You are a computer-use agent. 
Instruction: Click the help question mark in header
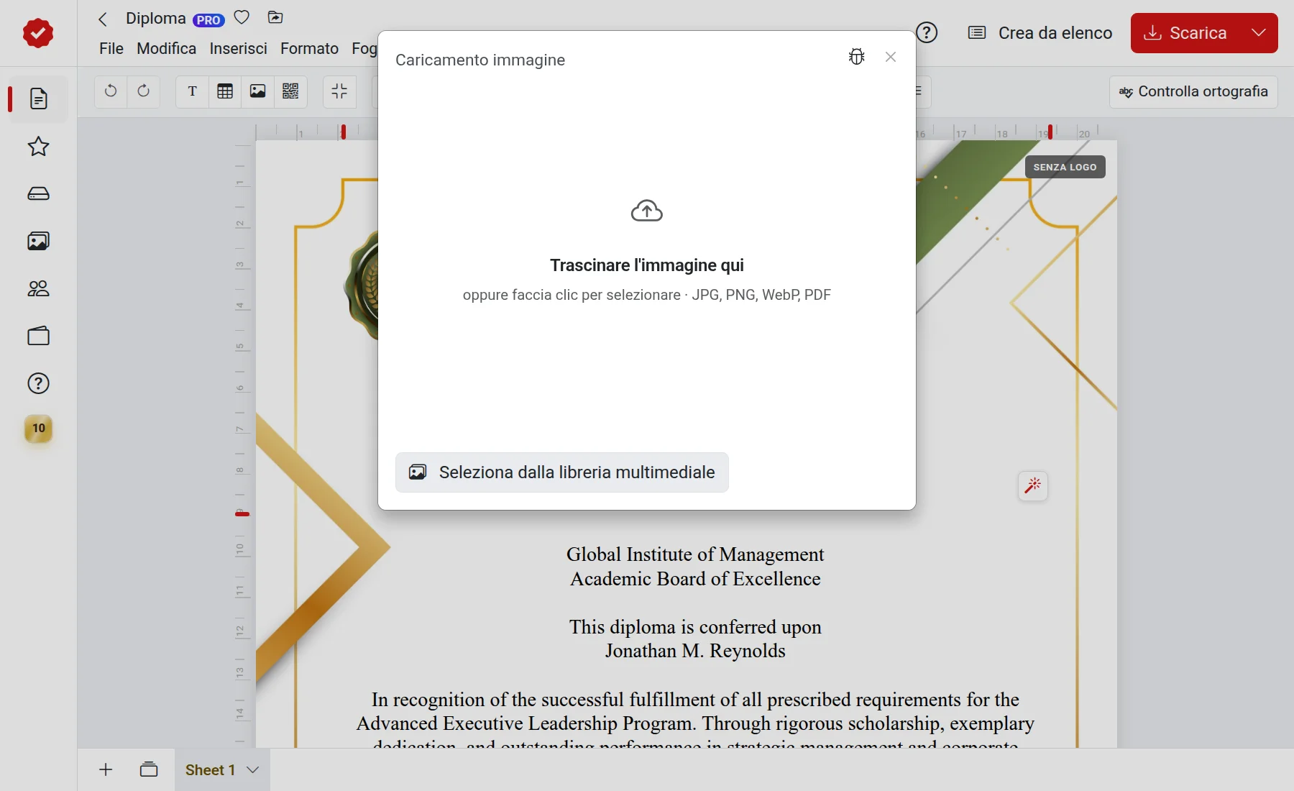click(x=927, y=32)
